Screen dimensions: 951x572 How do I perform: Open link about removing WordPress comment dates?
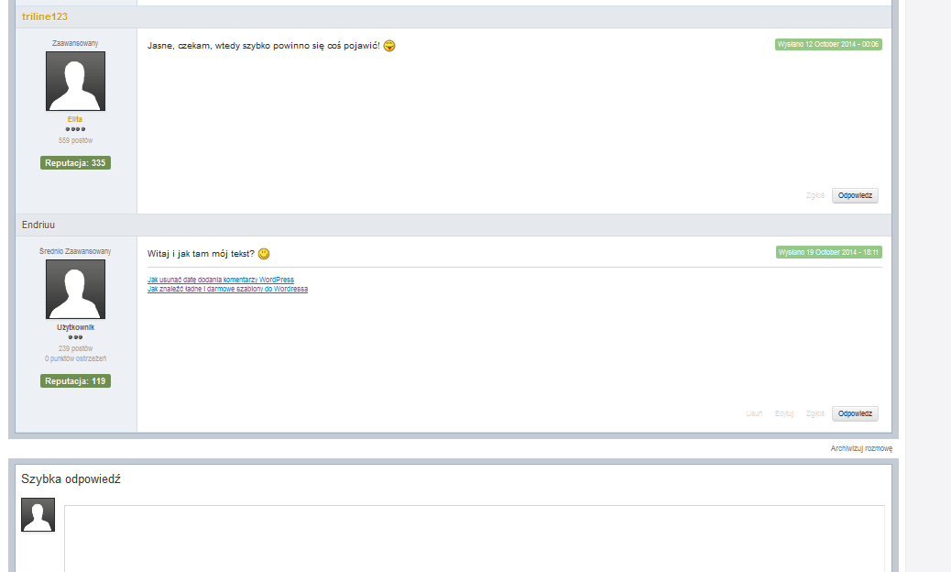point(221,280)
